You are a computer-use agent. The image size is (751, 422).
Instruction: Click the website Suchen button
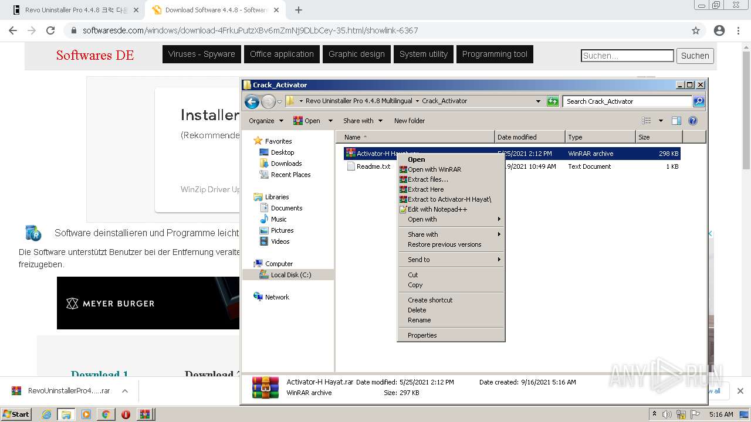(695, 56)
